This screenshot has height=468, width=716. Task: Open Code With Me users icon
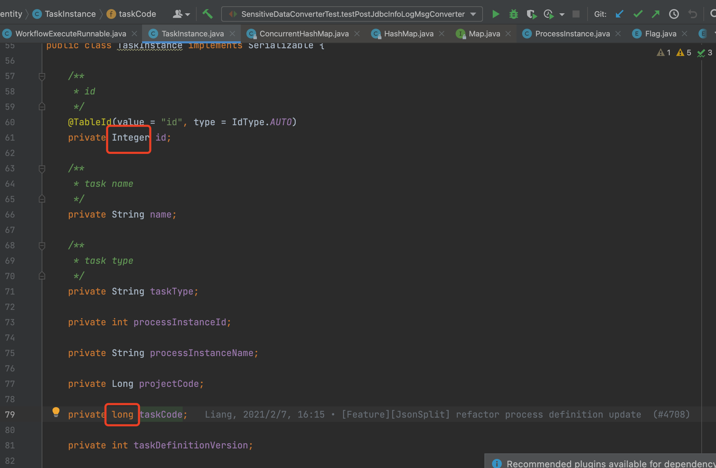tap(178, 14)
